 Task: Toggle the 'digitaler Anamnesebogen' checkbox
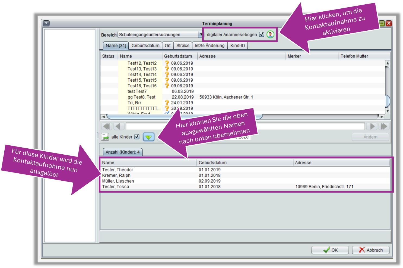(x=262, y=34)
